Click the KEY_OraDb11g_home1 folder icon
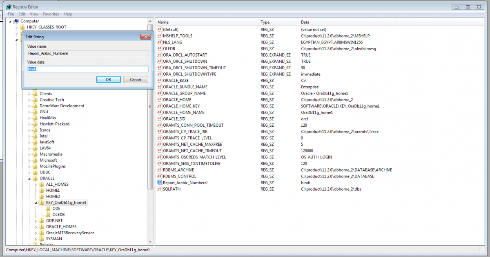The height and width of the screenshot is (257, 490). pyautogui.click(x=42, y=202)
